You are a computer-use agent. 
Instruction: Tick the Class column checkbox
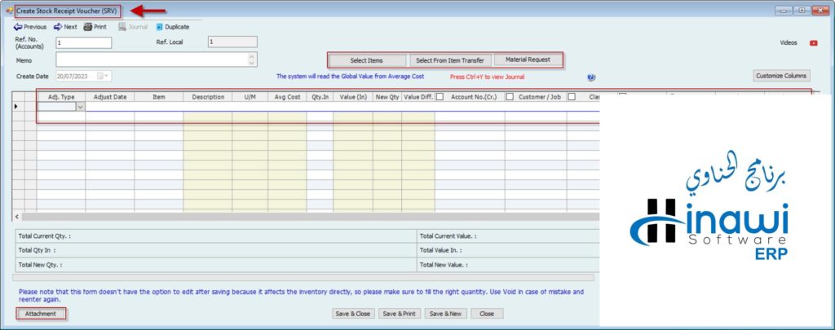[x=572, y=97]
